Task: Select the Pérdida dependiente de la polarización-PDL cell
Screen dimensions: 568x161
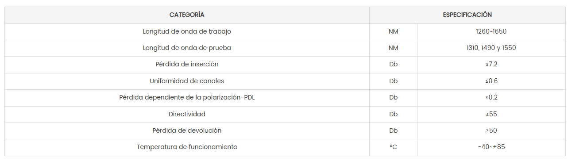Action: [x=187, y=98]
